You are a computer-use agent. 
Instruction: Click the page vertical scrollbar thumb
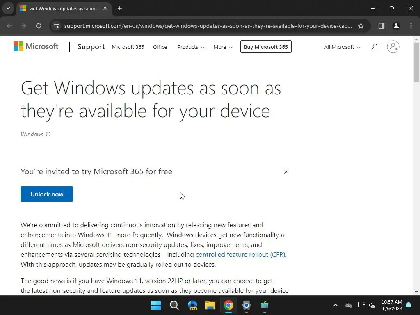coord(416,62)
